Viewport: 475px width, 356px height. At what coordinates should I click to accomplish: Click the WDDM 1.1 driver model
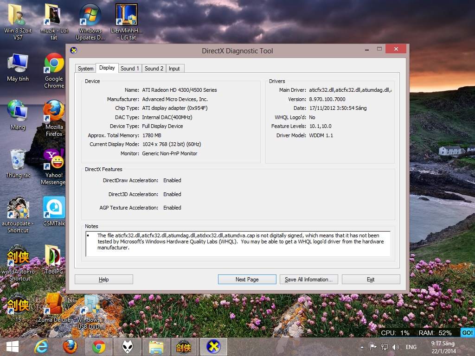tap(321, 135)
